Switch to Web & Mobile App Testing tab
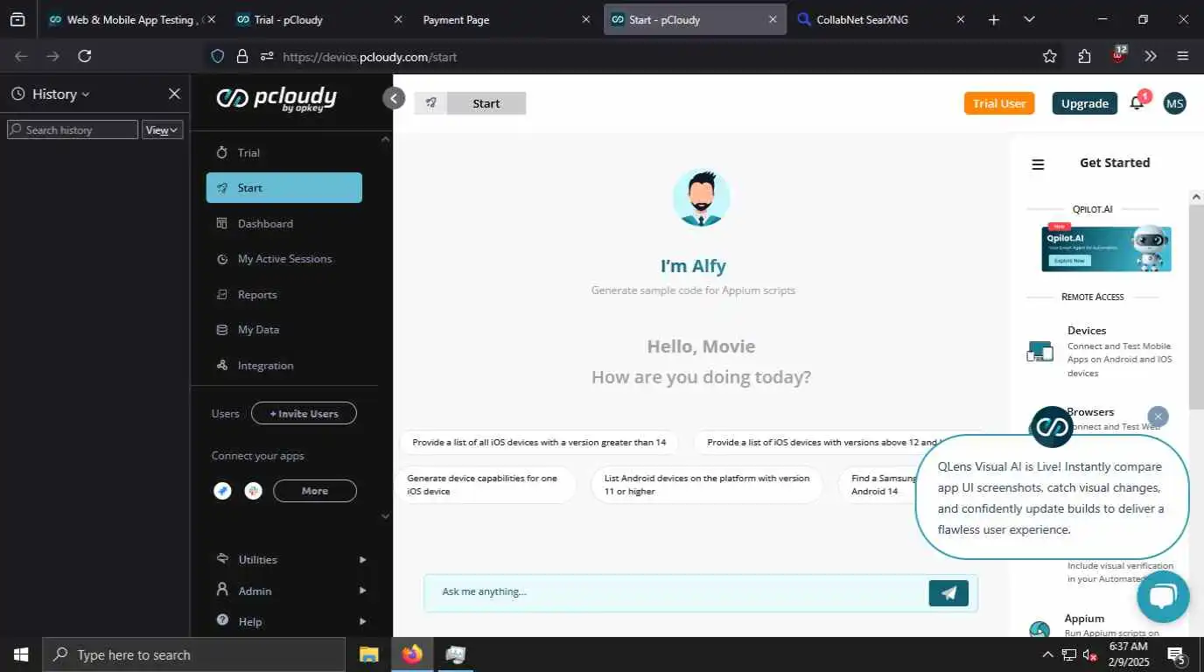The height and width of the screenshot is (672, 1204). coord(129,19)
